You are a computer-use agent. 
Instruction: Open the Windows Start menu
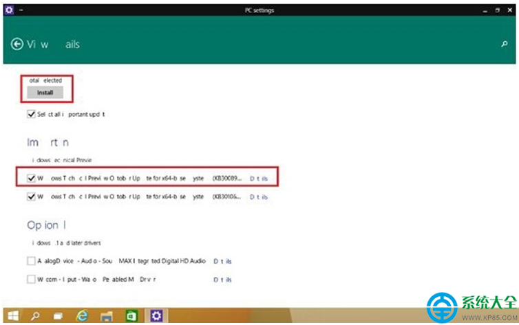(12, 316)
